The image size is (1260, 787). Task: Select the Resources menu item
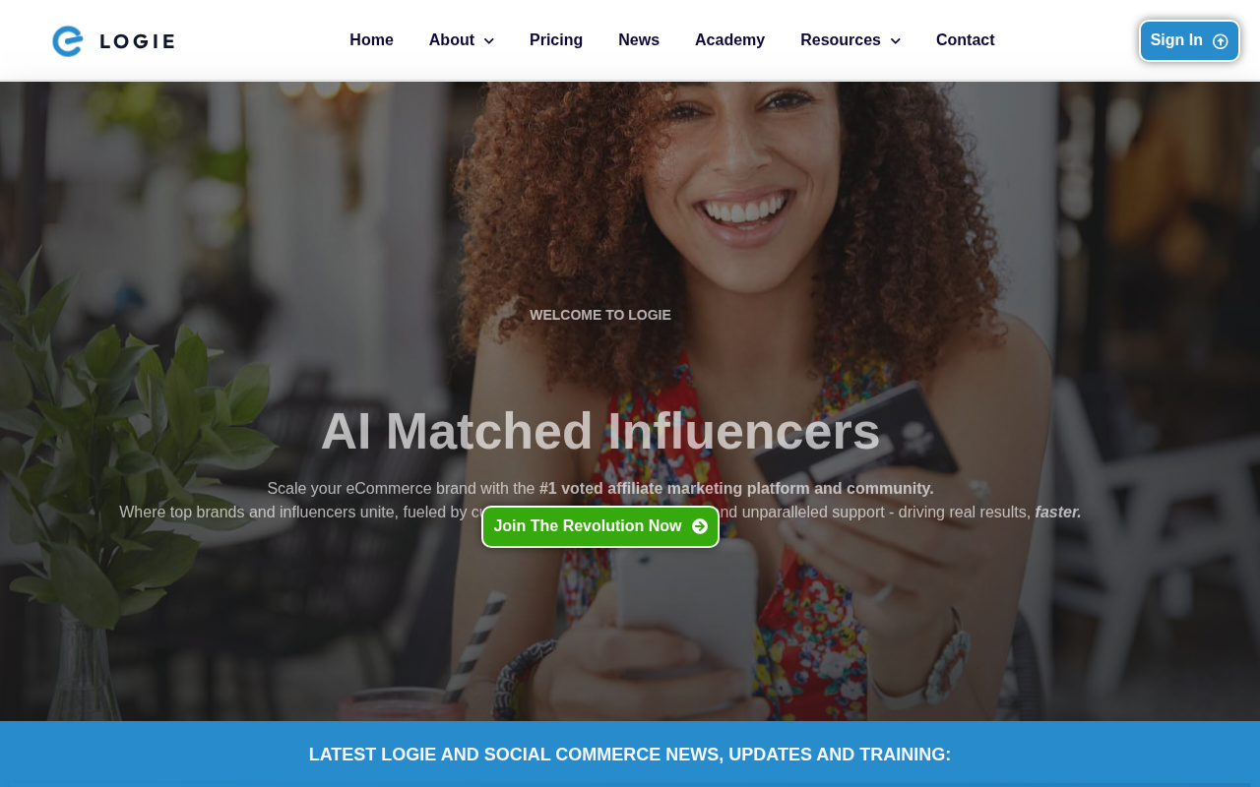pyautogui.click(x=841, y=40)
